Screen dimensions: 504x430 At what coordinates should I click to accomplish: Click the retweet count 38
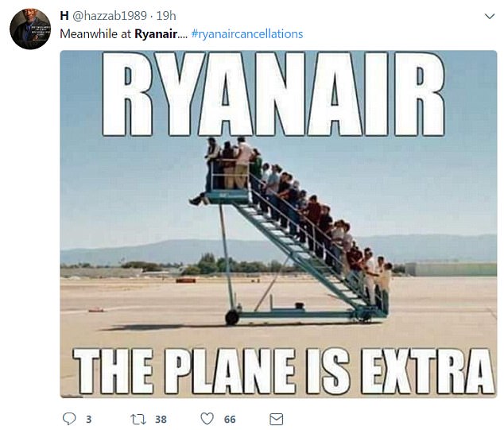[x=161, y=418]
